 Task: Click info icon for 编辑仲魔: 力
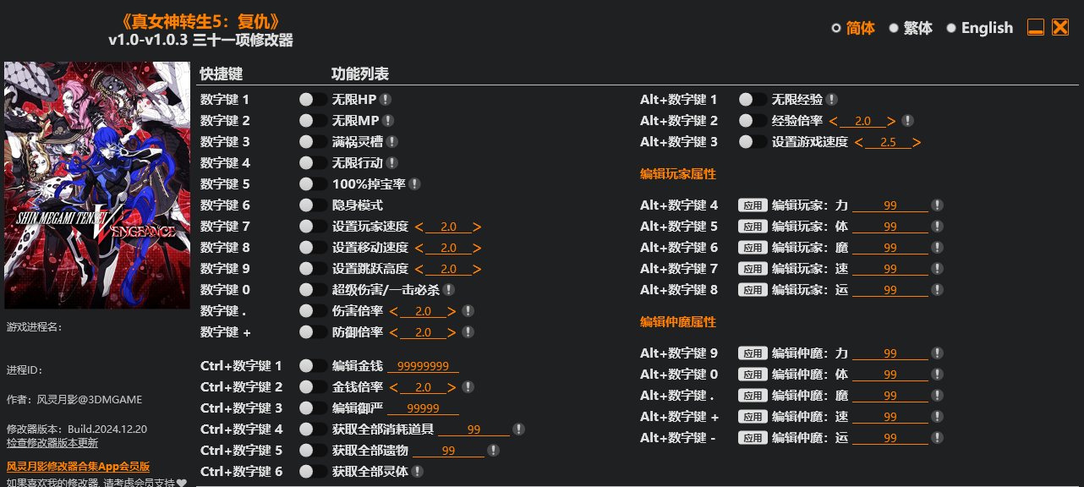click(937, 353)
